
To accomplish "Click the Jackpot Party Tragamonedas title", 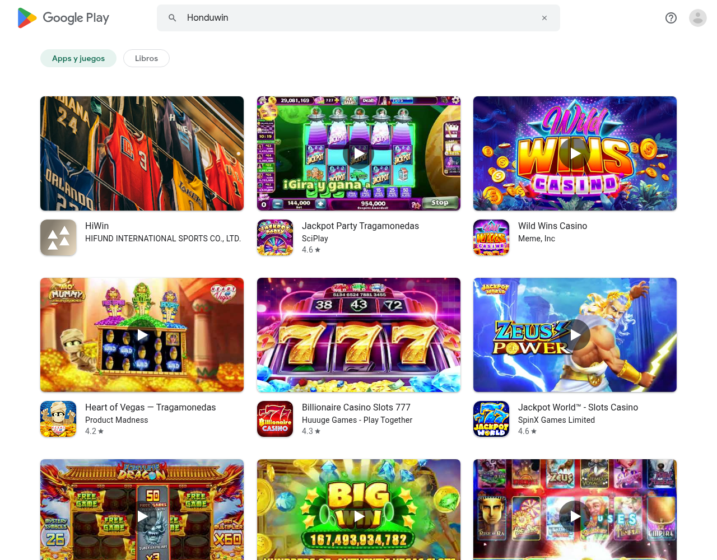I will (x=360, y=226).
